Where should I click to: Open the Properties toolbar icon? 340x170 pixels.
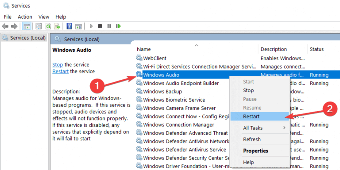click(39, 26)
